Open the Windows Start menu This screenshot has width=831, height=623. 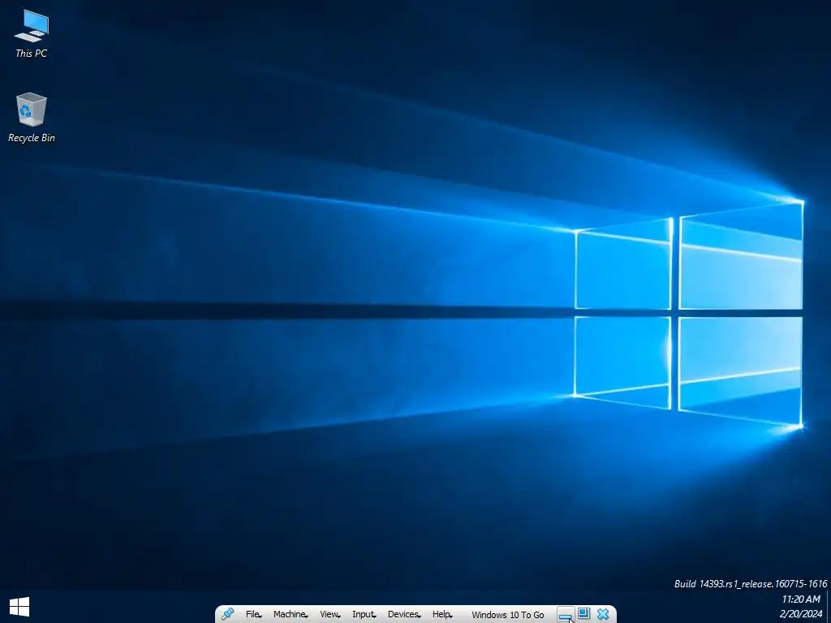[x=19, y=607]
